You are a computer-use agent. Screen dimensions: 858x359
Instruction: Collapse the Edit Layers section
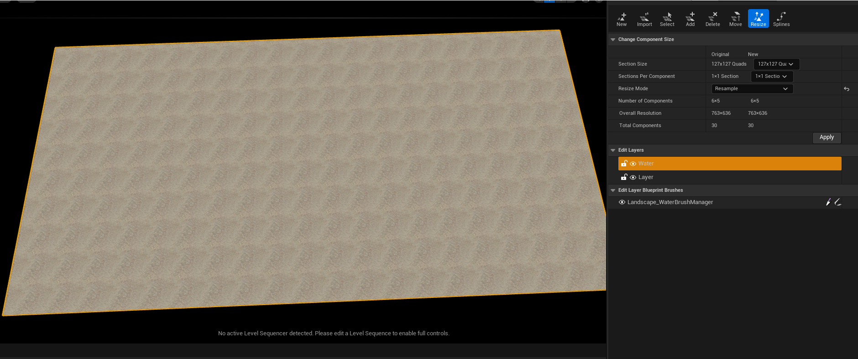coord(613,150)
